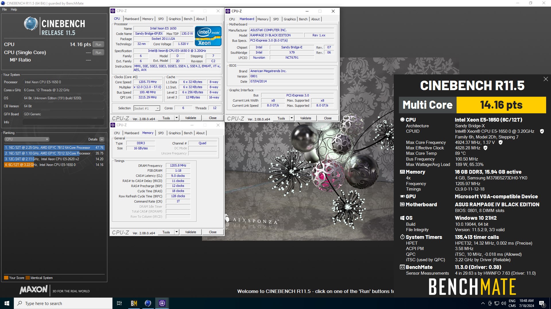Click Close button in the Memory window
Image resolution: width=551 pixels, height=309 pixels.
(213, 232)
